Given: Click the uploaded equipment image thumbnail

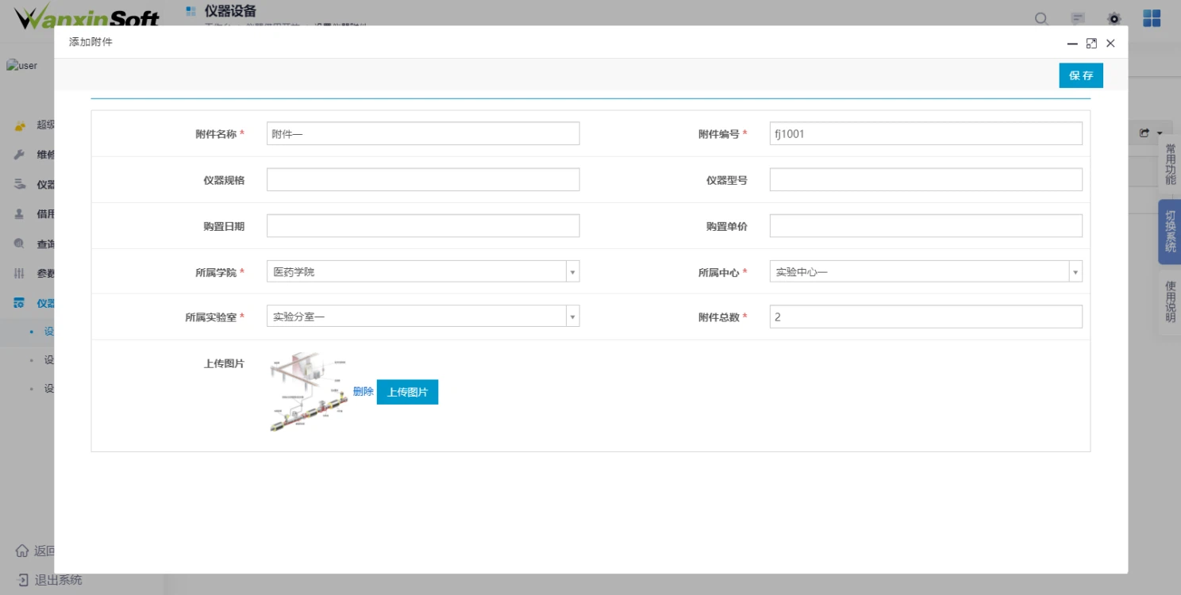Looking at the screenshot, I should pyautogui.click(x=309, y=393).
